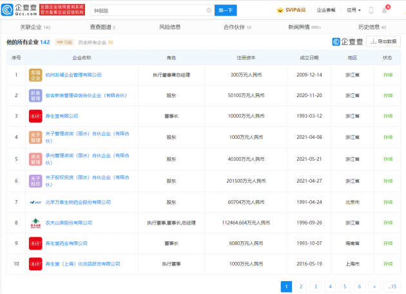Open the mobile app phone icon

point(371,10)
